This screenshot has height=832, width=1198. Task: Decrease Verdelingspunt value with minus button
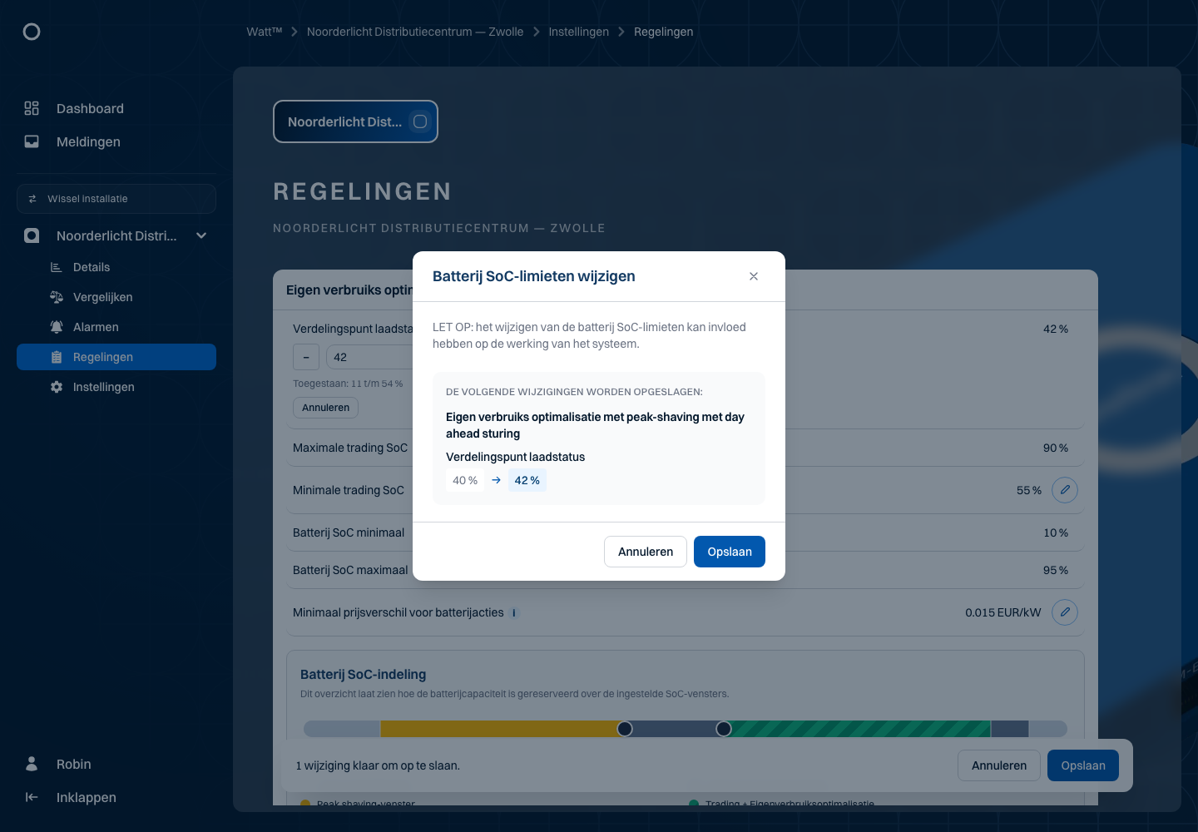tap(306, 357)
